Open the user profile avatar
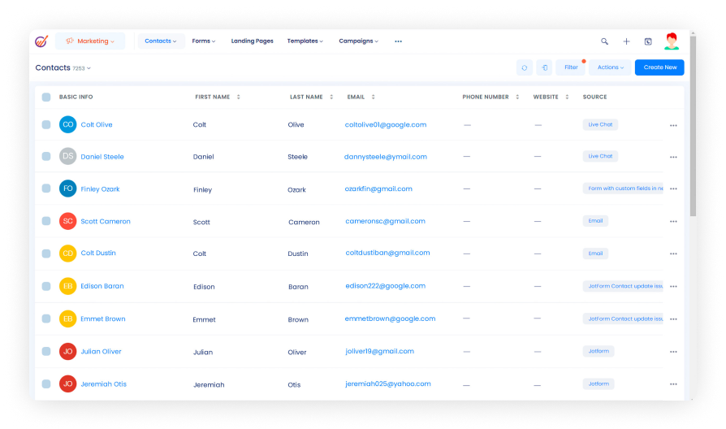 pyautogui.click(x=671, y=41)
